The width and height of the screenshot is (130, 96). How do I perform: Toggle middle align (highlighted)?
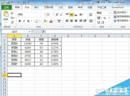tap(71, 15)
